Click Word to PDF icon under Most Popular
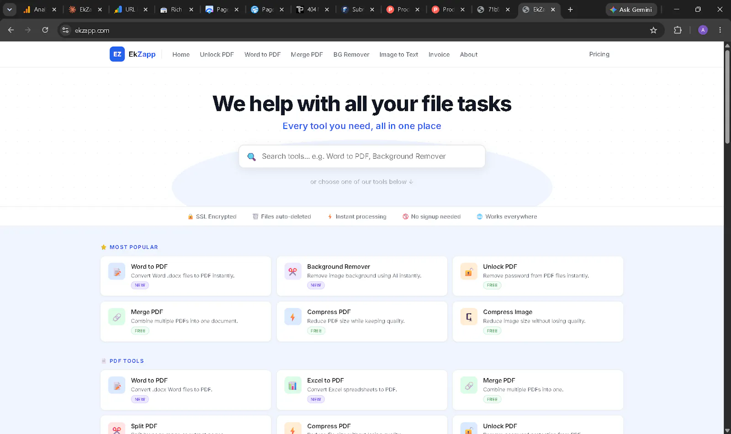 pos(117,271)
